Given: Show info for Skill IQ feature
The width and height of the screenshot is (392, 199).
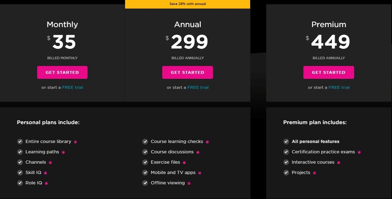Looking at the screenshot, I should pyautogui.click(x=45, y=173).
